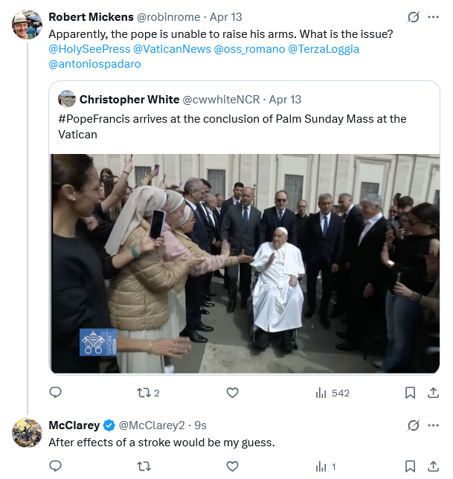Reply to McClarey's comment
453x479 pixels.
[x=56, y=466]
